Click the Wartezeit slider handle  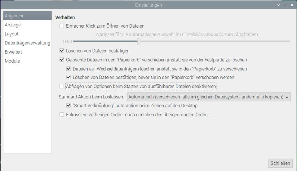(139, 41)
